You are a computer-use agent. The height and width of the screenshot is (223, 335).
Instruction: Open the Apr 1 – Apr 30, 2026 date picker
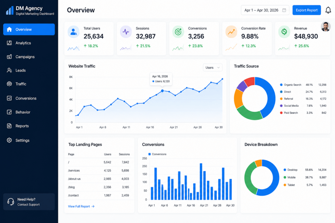pos(265,10)
